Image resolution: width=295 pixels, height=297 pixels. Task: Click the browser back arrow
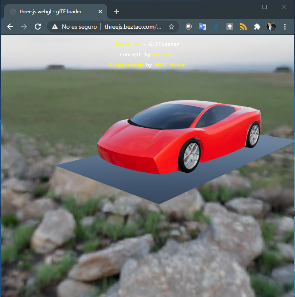pyautogui.click(x=10, y=27)
